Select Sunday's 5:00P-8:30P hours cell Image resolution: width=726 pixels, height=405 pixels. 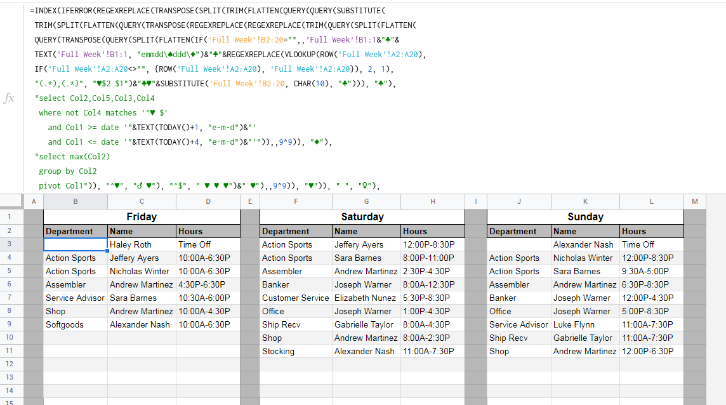pyautogui.click(x=652, y=312)
